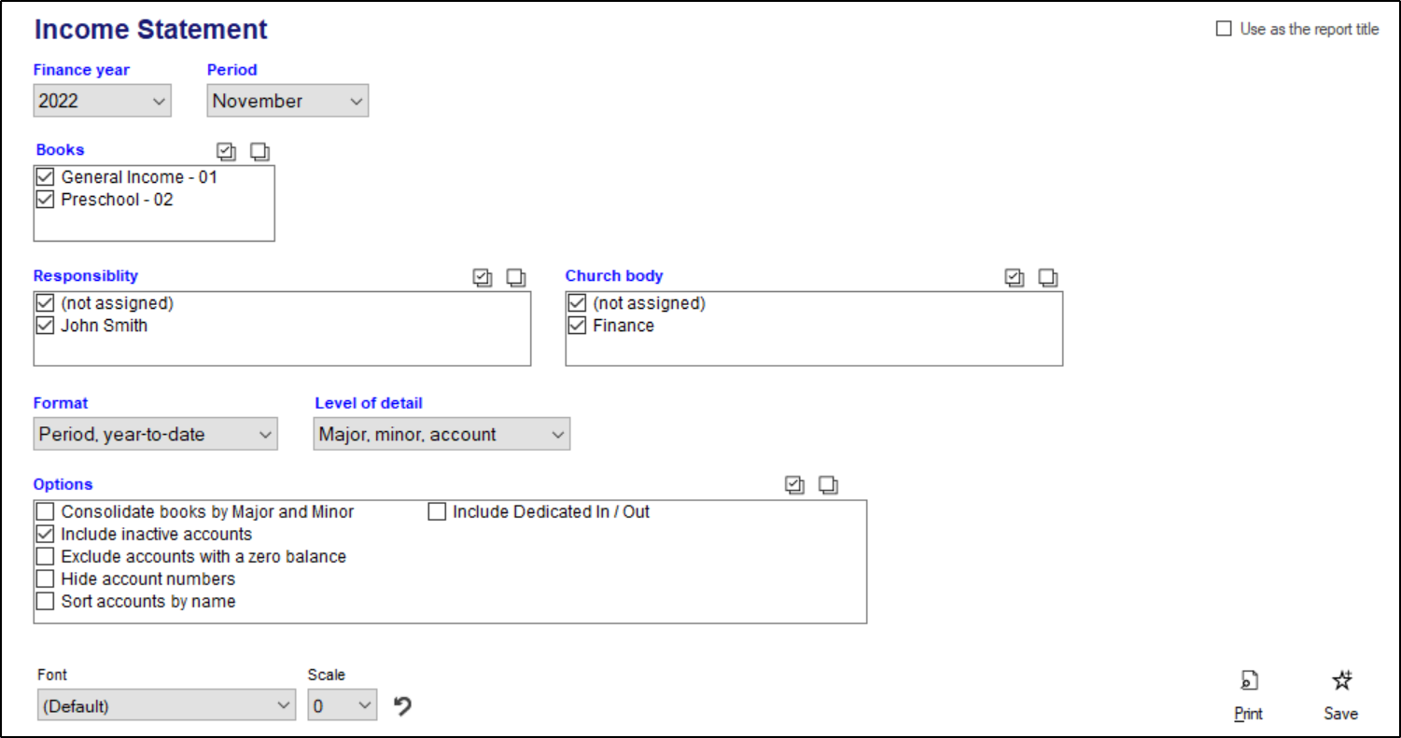Enable Use as the report title
The height and width of the screenshot is (738, 1401).
tap(1224, 29)
